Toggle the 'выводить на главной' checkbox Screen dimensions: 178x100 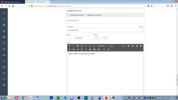coord(86,15)
